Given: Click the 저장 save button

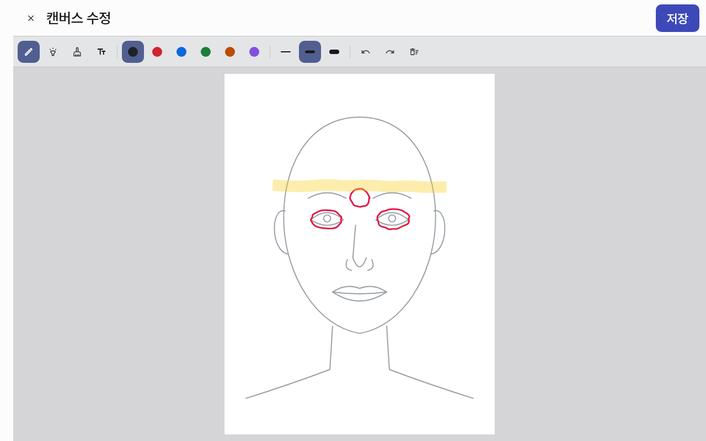Looking at the screenshot, I should (x=677, y=18).
